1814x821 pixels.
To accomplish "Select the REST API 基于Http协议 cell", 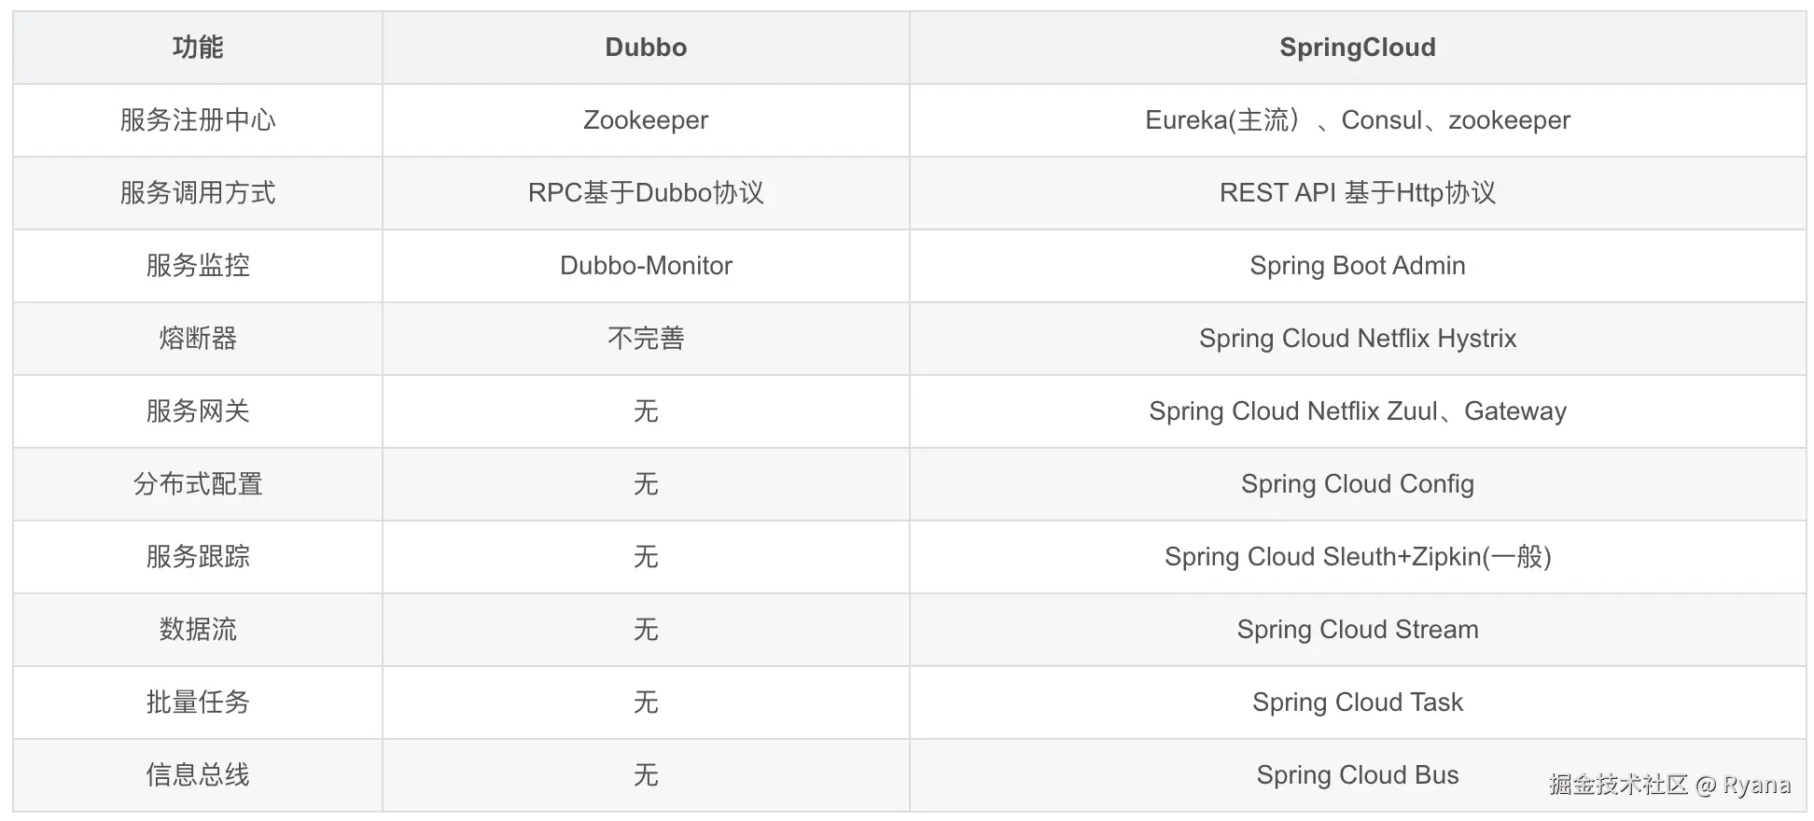I will 1357,193.
